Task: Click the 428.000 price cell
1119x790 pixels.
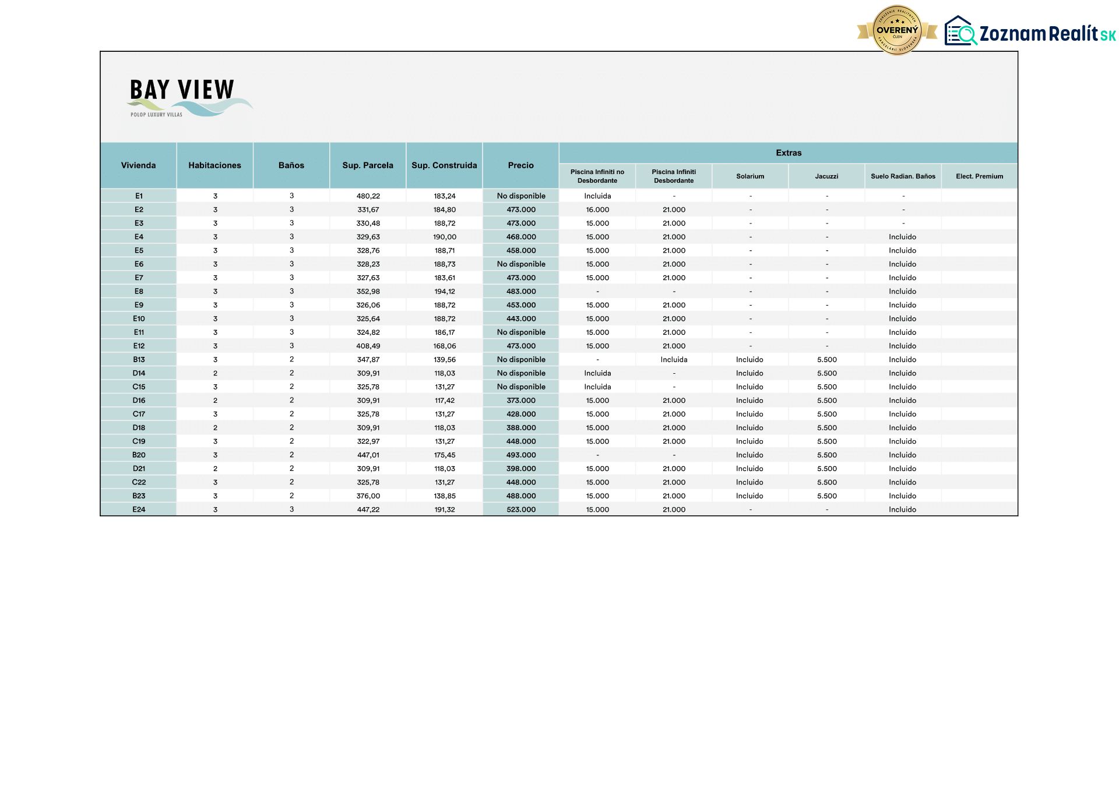Action: coord(521,414)
